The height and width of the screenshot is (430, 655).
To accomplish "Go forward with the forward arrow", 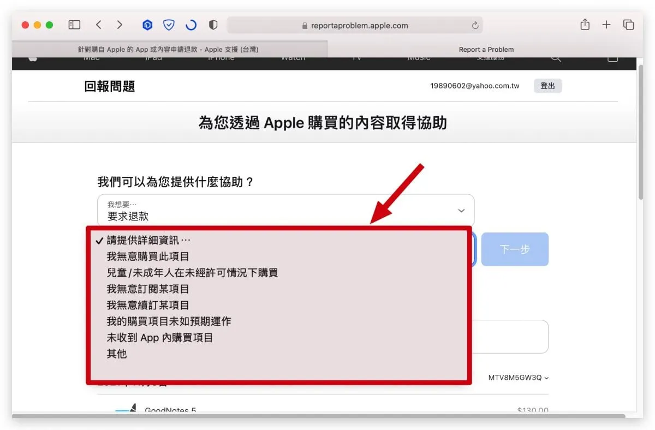I will coord(120,25).
